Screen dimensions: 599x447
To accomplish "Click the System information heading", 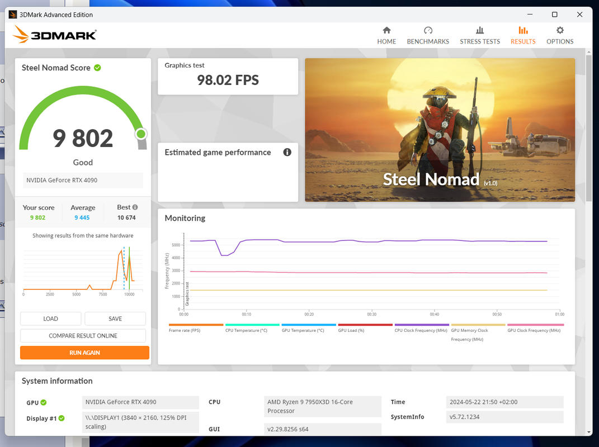I will click(x=57, y=381).
